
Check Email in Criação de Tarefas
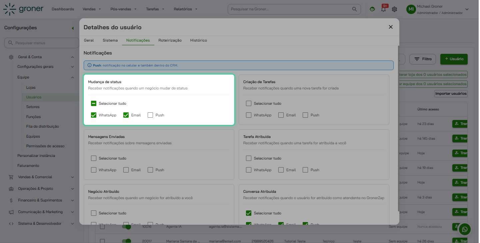click(281, 115)
